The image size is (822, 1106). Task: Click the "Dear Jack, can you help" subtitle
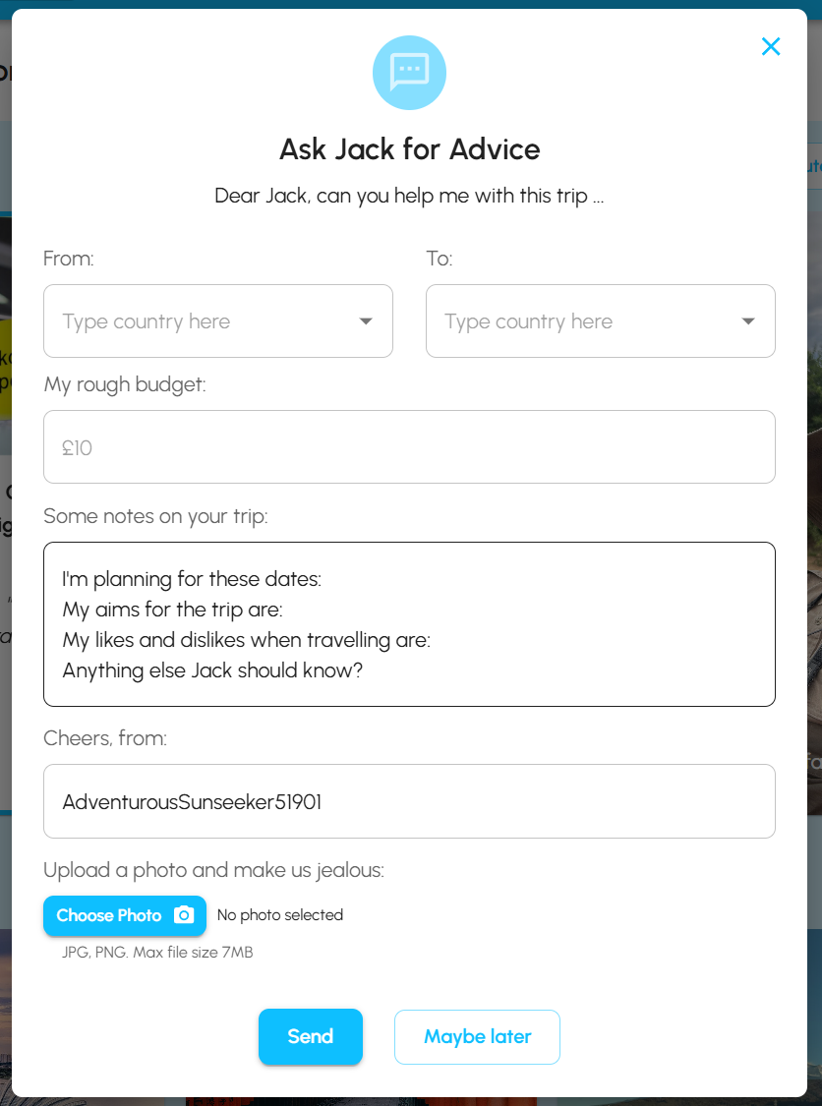tap(409, 196)
